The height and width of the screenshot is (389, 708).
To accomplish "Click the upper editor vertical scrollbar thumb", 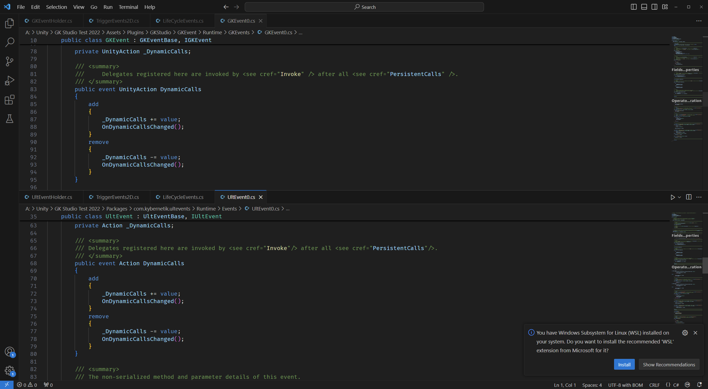I will 705,99.
